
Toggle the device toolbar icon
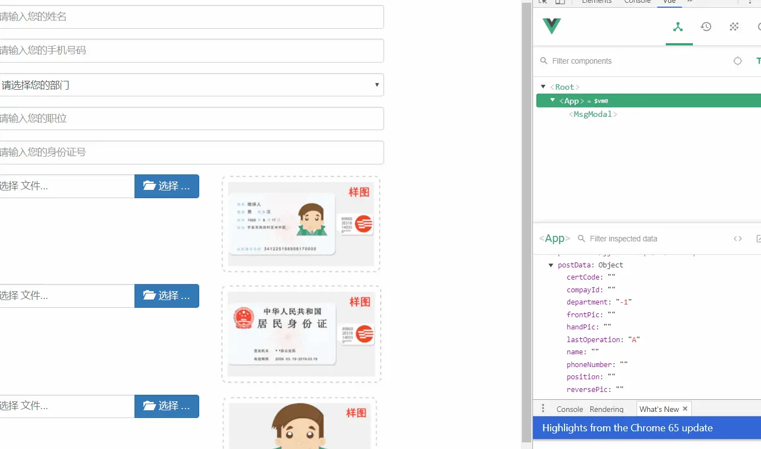[x=560, y=2]
